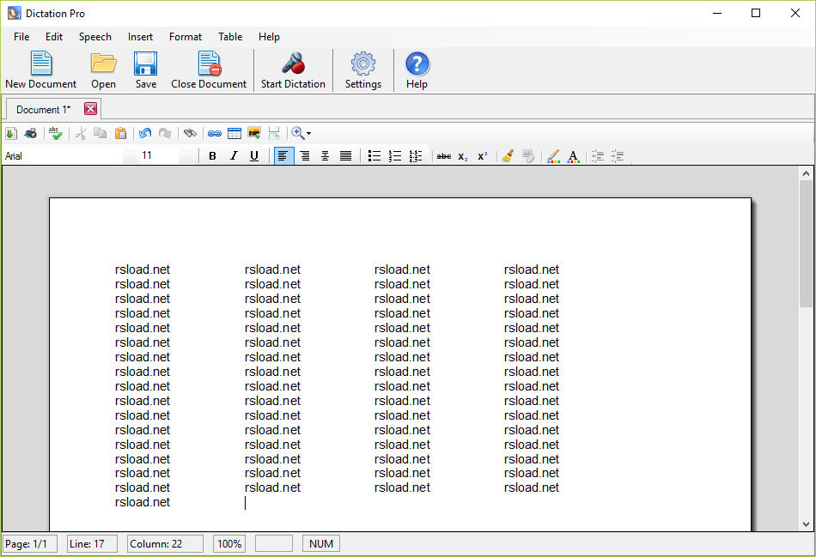This screenshot has height=557, width=816.
Task: Toggle Underline formatting
Action: [254, 156]
